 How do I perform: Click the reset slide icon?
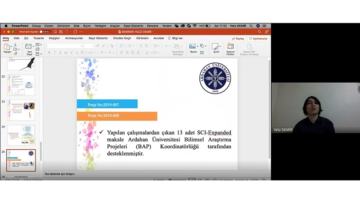[x=37, y=49]
